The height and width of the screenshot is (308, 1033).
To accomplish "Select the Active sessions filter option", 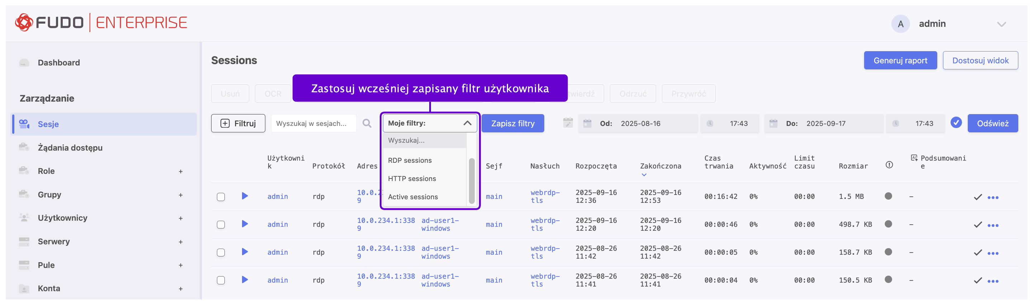I will click(413, 197).
